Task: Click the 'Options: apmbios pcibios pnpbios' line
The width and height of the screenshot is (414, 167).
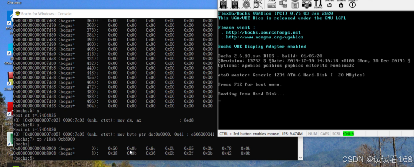Action: click(286, 66)
